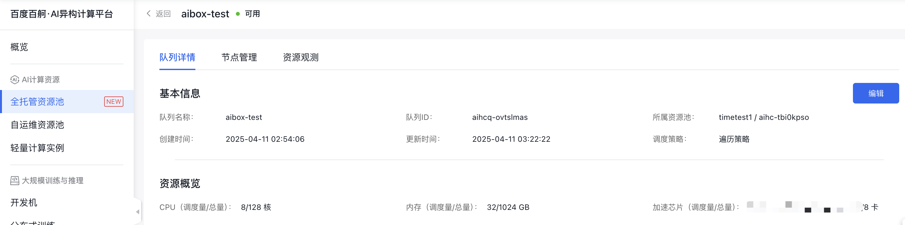Open the 资源观测 tab

[x=301, y=57]
